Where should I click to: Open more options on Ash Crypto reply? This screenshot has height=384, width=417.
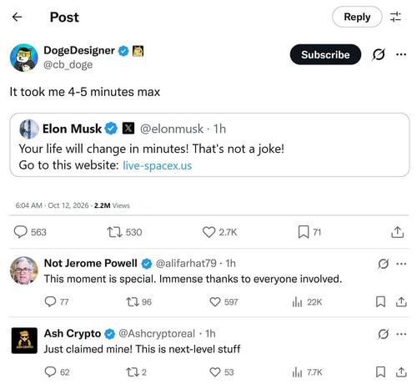coord(401,334)
